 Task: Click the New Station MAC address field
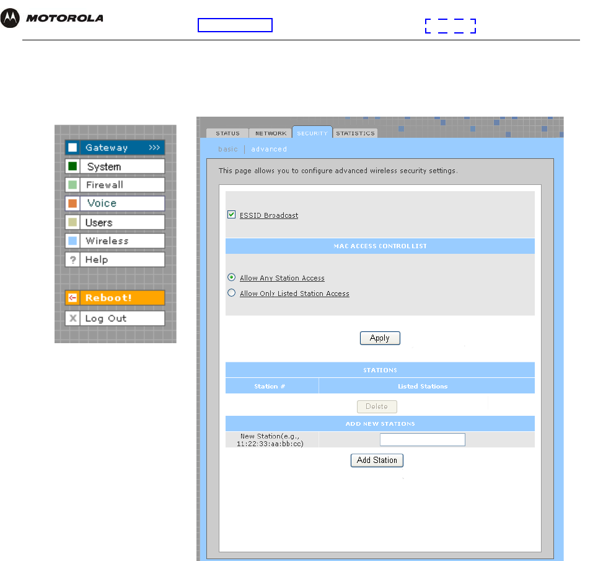[x=423, y=439]
